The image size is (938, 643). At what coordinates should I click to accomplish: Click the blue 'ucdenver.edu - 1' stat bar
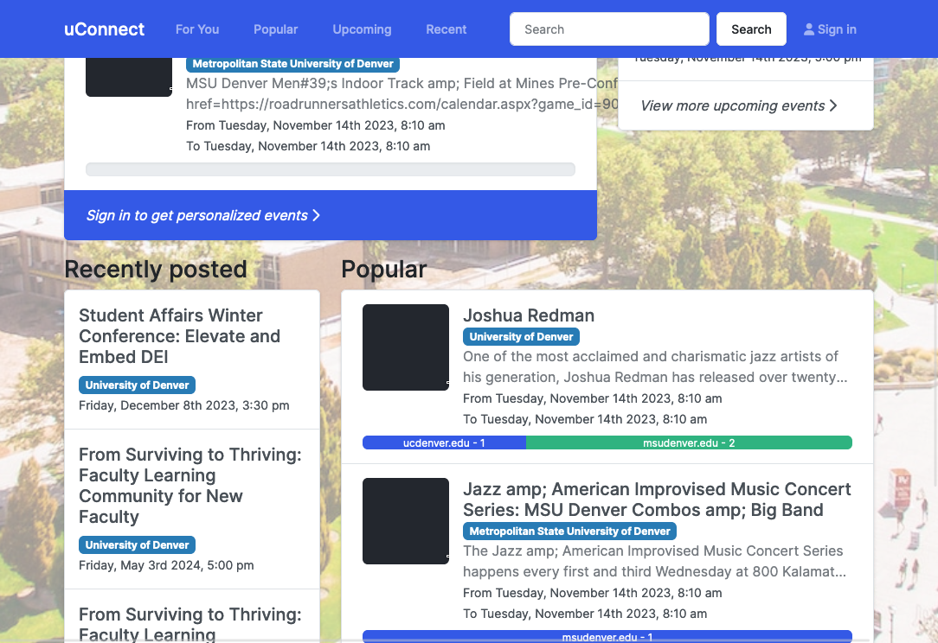click(445, 442)
